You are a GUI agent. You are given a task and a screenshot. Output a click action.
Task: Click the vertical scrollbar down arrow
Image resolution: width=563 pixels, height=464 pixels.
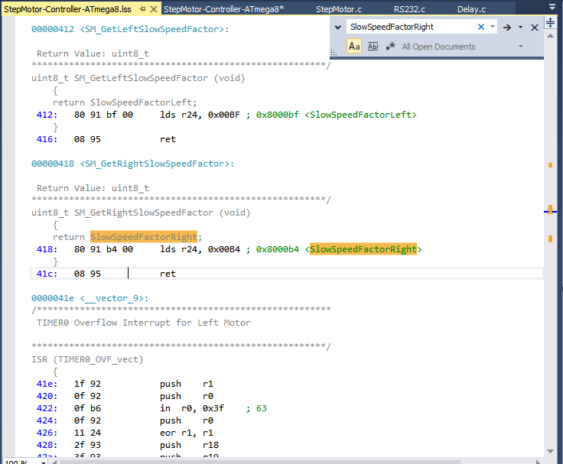click(550, 451)
